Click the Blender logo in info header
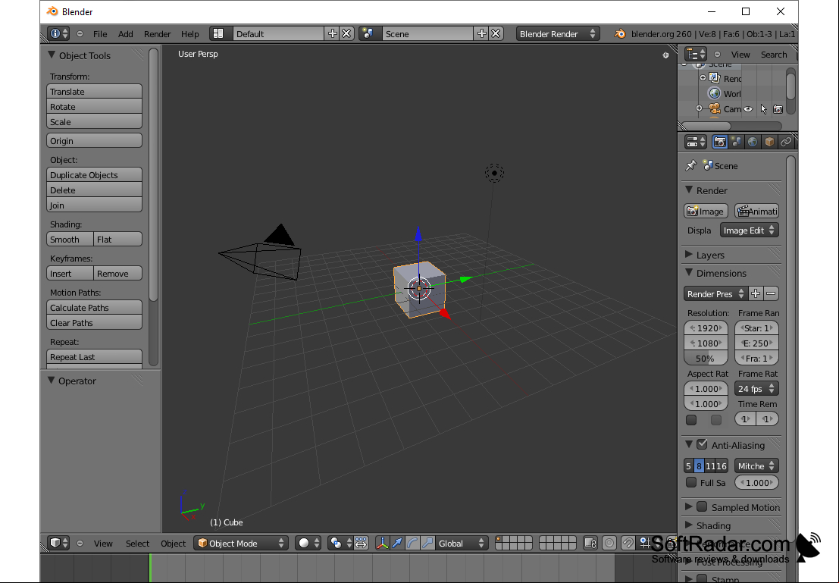This screenshot has height=583, width=839. coord(620,33)
